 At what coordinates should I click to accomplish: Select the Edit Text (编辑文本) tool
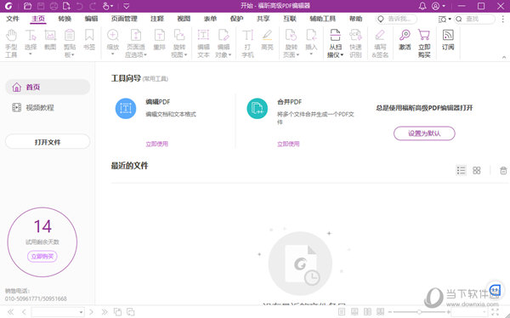(203, 43)
